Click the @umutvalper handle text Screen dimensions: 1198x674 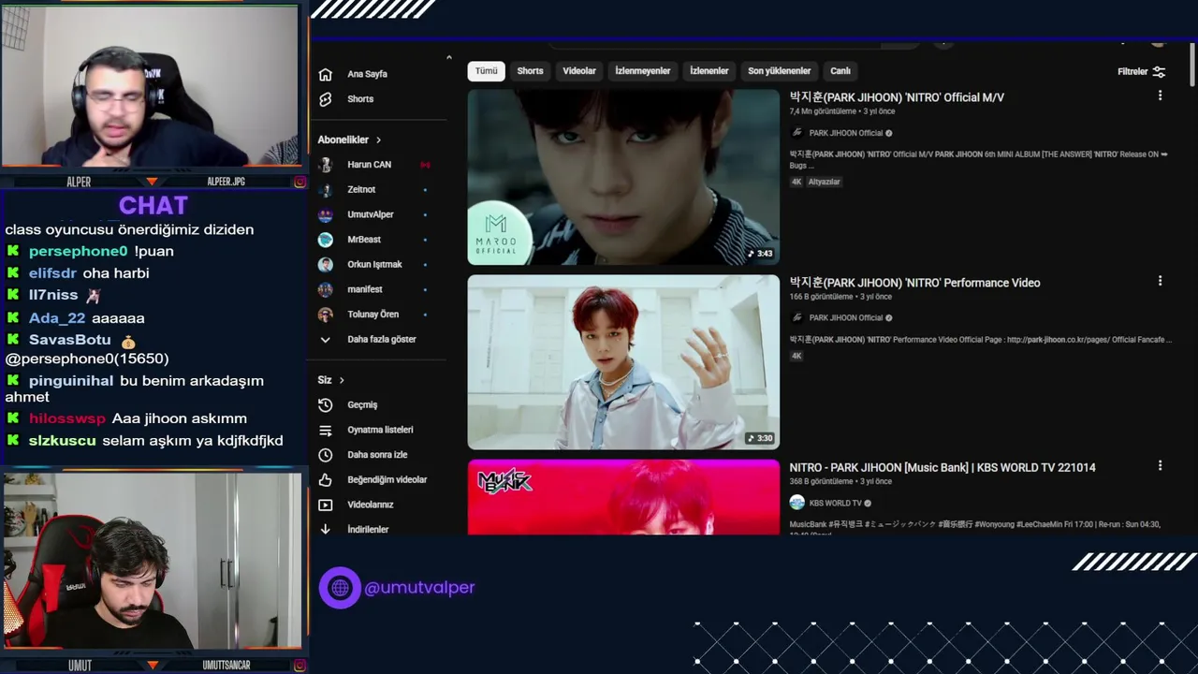click(419, 588)
